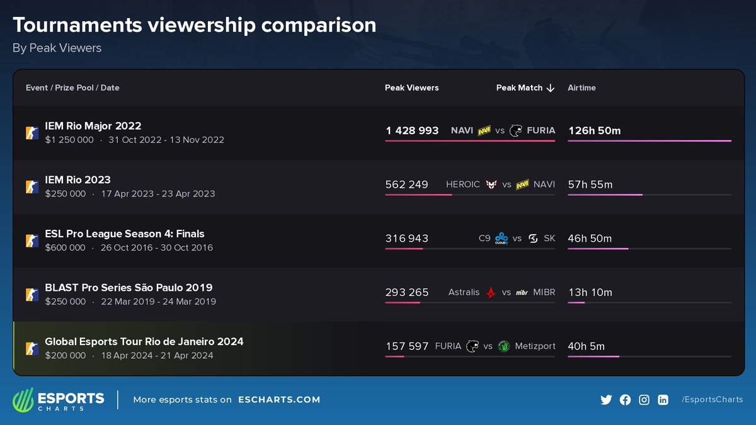
Task: Click the airtime value 46h 50m
Action: tap(590, 239)
